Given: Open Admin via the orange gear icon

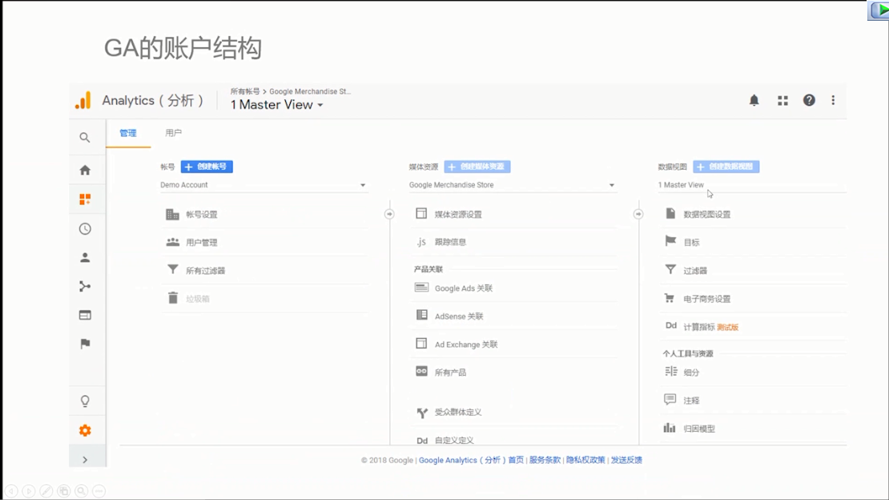Looking at the screenshot, I should tap(84, 430).
